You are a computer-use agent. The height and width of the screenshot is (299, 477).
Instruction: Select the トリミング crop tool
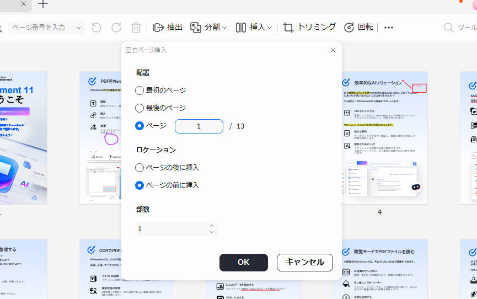(309, 28)
